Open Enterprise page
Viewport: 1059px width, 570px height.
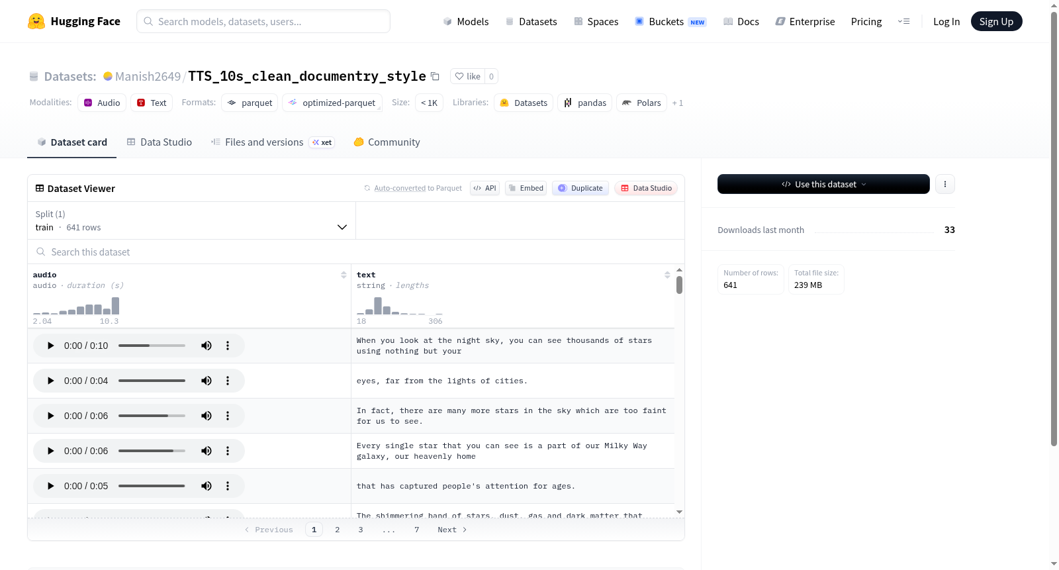[x=805, y=21]
